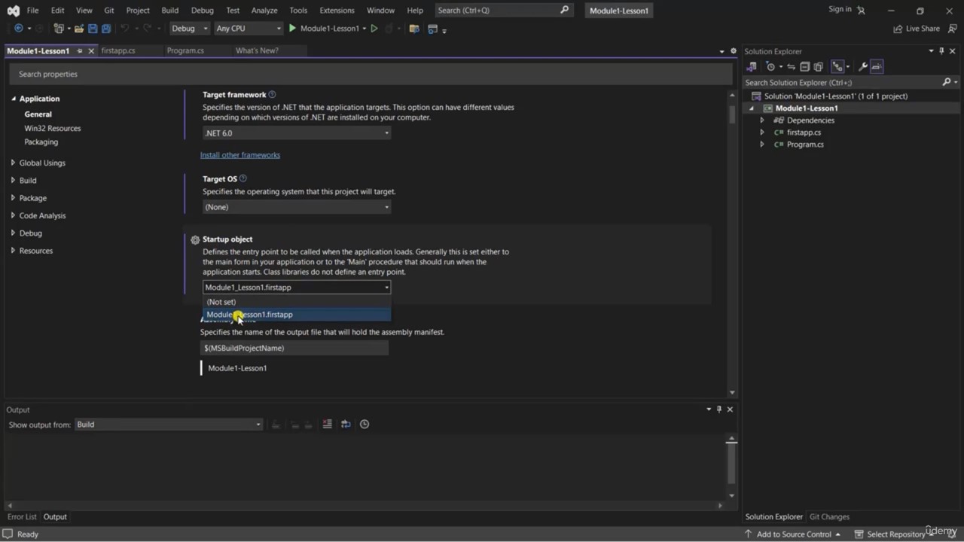This screenshot has height=542, width=964.
Task: Open the Any CPU platform dropdown
Action: click(248, 29)
